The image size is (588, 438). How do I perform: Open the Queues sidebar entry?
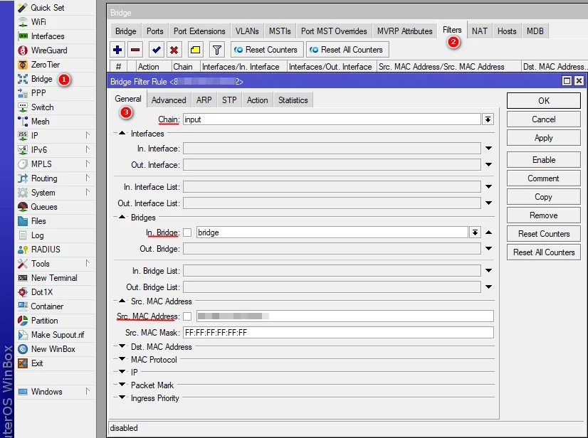click(44, 207)
